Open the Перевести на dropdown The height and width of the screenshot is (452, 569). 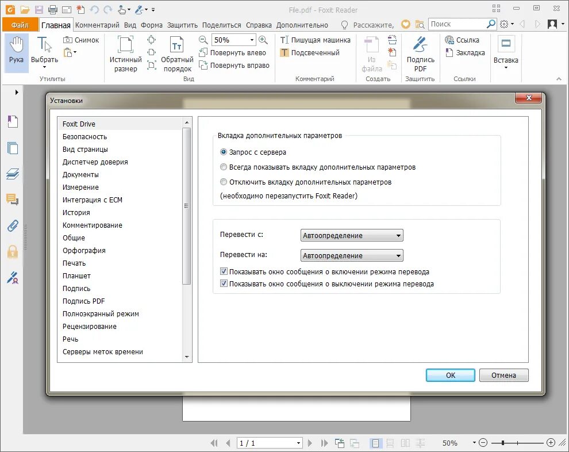point(352,255)
